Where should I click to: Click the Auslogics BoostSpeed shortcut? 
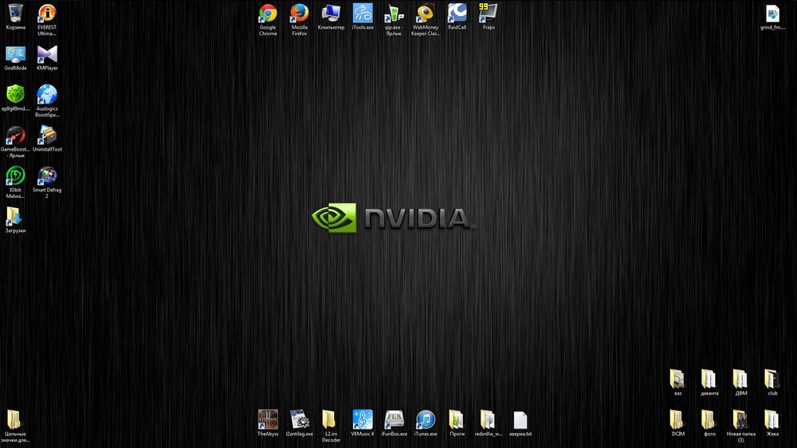(47, 95)
